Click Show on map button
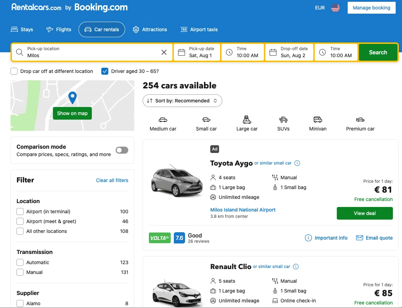 [x=72, y=113]
